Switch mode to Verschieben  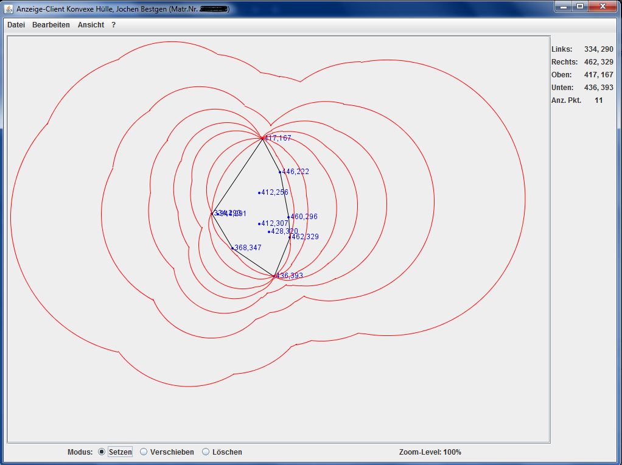pos(144,452)
